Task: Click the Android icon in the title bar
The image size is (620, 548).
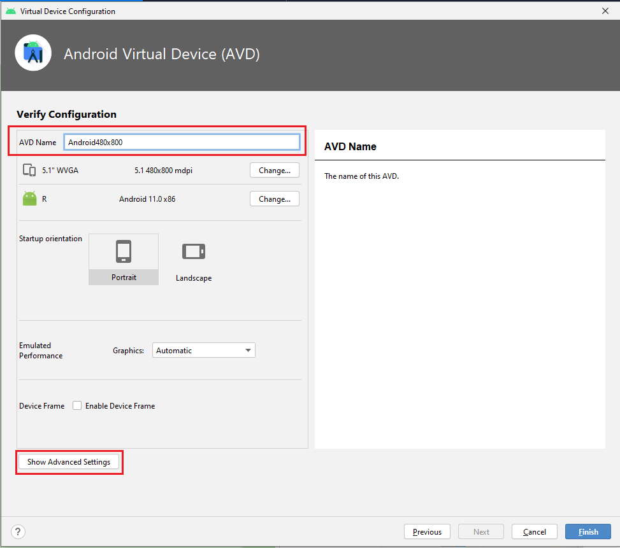Action: tap(11, 11)
